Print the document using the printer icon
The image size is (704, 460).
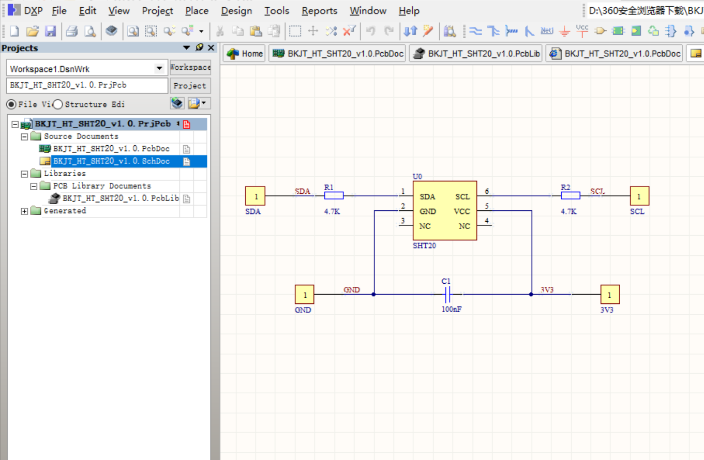click(x=72, y=31)
